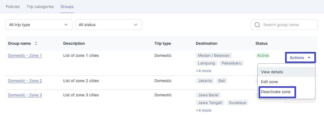Viewport: 324px width, 115px height.
Task: Choose View details from Actions menu
Action: [x=272, y=72]
